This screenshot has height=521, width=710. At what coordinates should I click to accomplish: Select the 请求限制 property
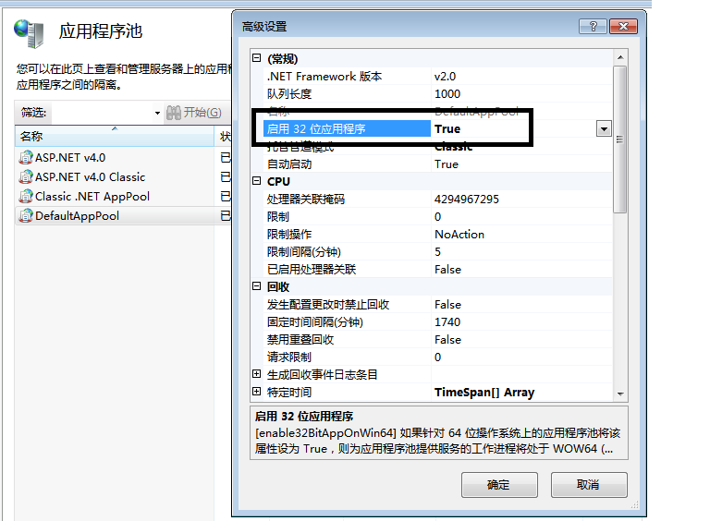(288, 357)
